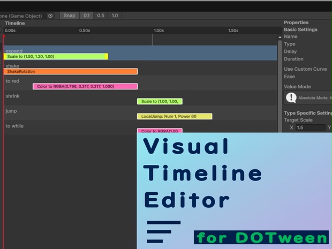Click the 0.50s mark on the time ruler
This screenshot has width=332, height=249.
tap(85, 31)
